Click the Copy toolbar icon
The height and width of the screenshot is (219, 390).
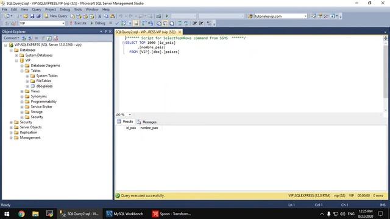(x=106, y=16)
